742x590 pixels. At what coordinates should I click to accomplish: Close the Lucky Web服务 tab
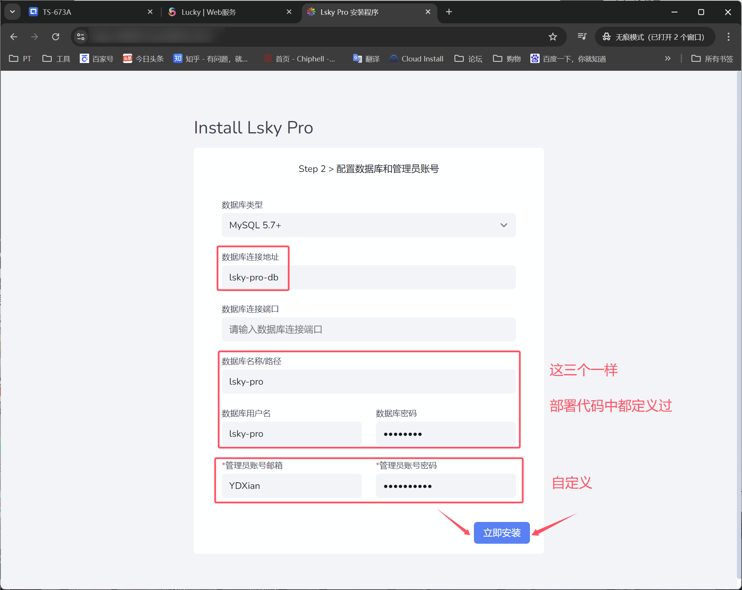[x=289, y=12]
